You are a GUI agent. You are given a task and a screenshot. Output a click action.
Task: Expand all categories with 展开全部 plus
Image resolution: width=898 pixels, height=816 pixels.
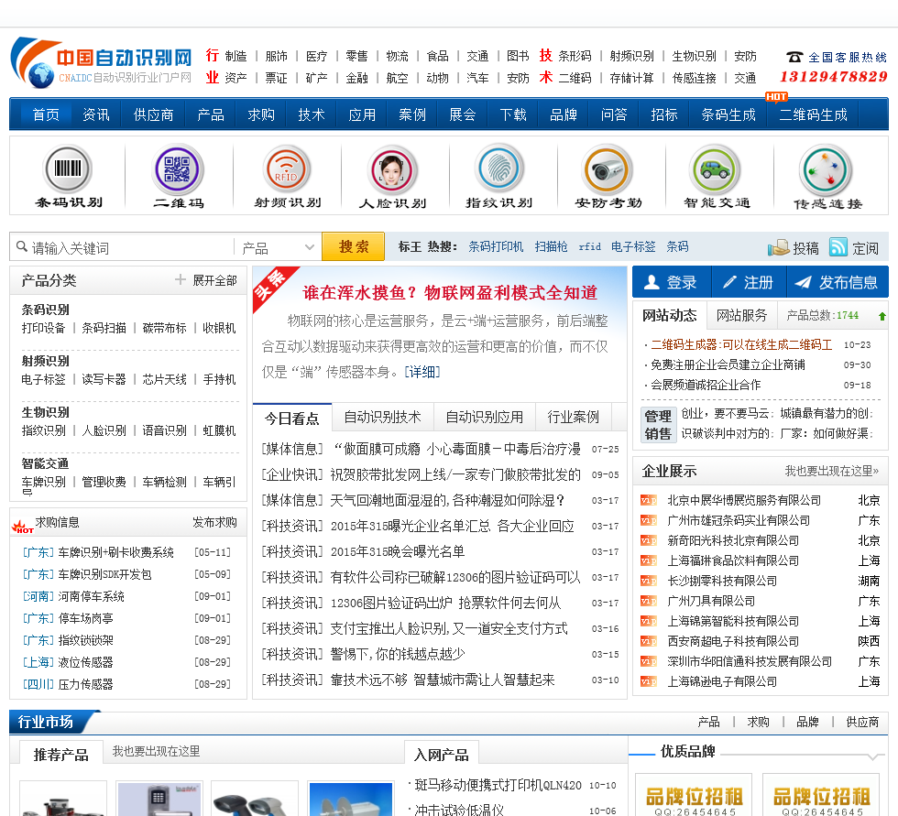[205, 280]
